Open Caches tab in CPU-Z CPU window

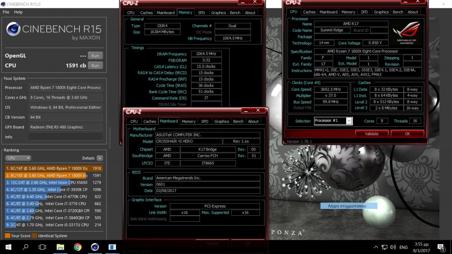309,12
